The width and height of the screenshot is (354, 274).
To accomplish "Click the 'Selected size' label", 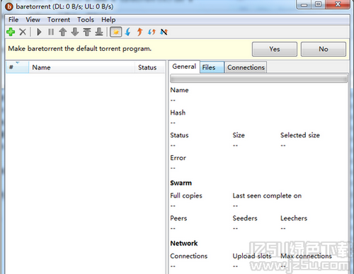I will coord(300,135).
